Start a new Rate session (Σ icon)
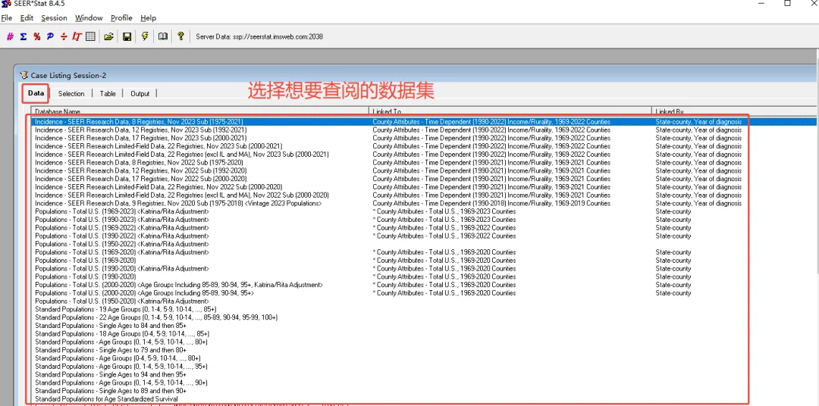Screen dimensions: 819x406 click(24, 36)
